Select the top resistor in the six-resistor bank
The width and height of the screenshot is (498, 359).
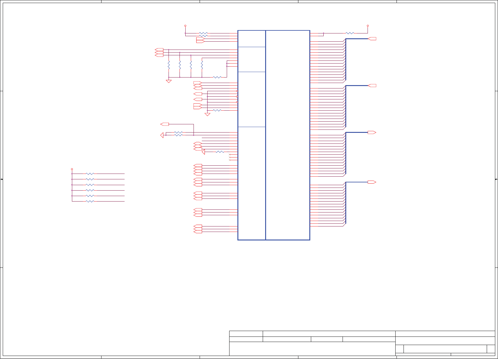tap(90, 174)
